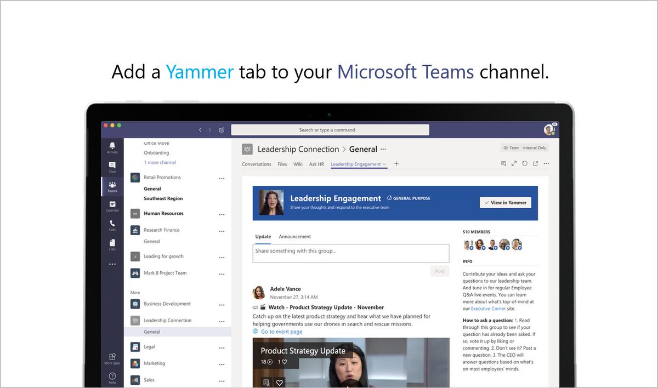This screenshot has width=658, height=388.
Task: Like the Product Strategy Update video
Action: pyautogui.click(x=279, y=382)
